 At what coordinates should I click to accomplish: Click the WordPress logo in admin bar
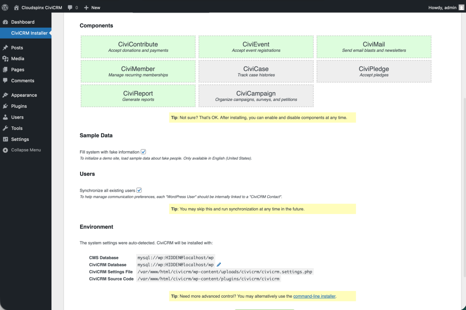point(5,7)
